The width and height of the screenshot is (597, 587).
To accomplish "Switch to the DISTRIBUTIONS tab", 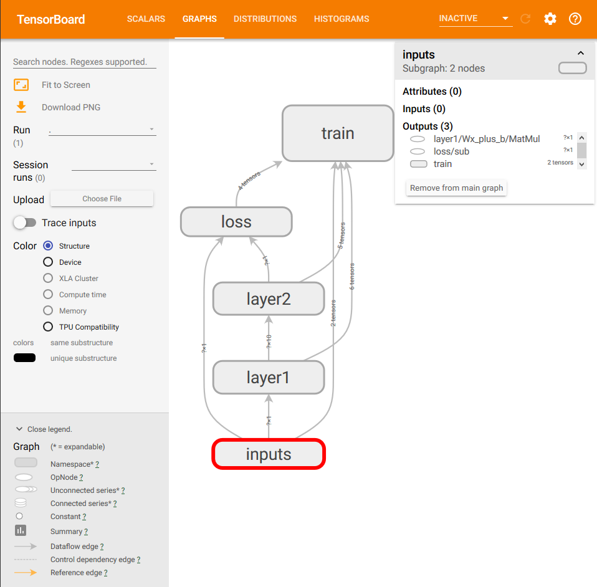I will [265, 19].
